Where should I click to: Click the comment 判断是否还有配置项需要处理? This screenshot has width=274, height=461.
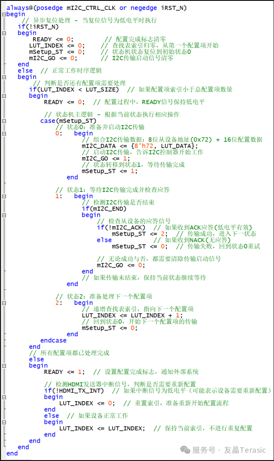[x=79, y=83]
